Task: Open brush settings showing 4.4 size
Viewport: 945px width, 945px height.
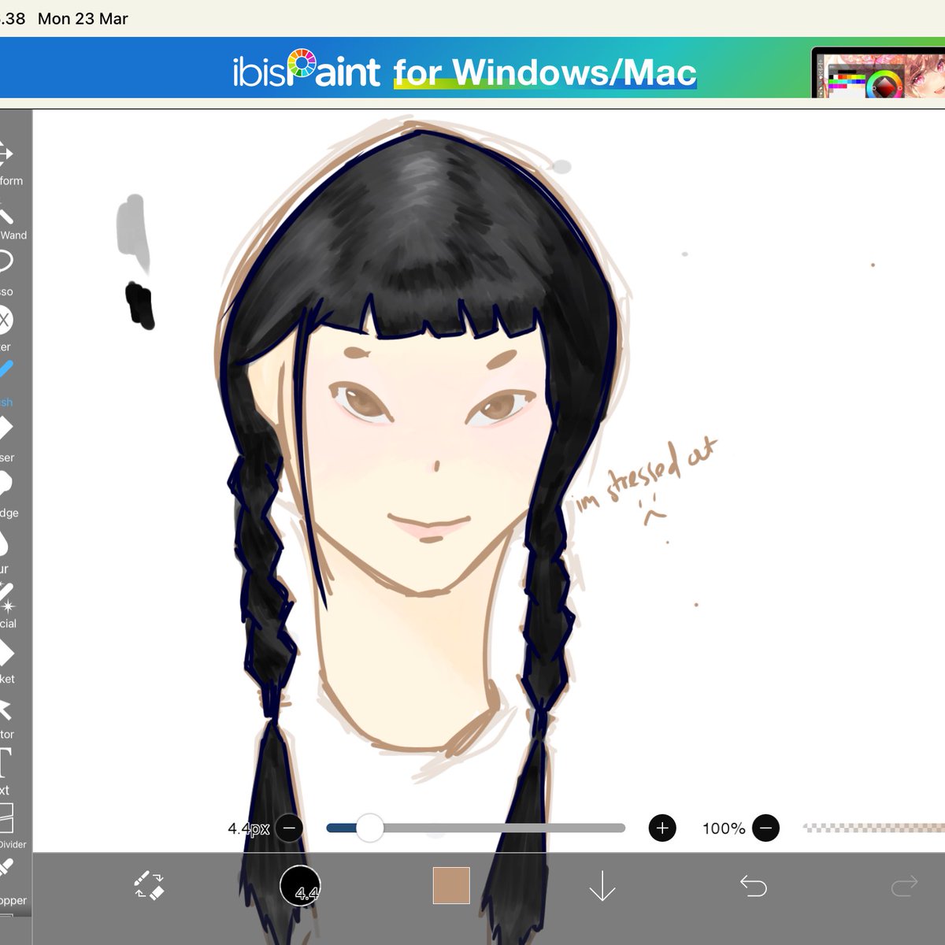Action: point(300,886)
